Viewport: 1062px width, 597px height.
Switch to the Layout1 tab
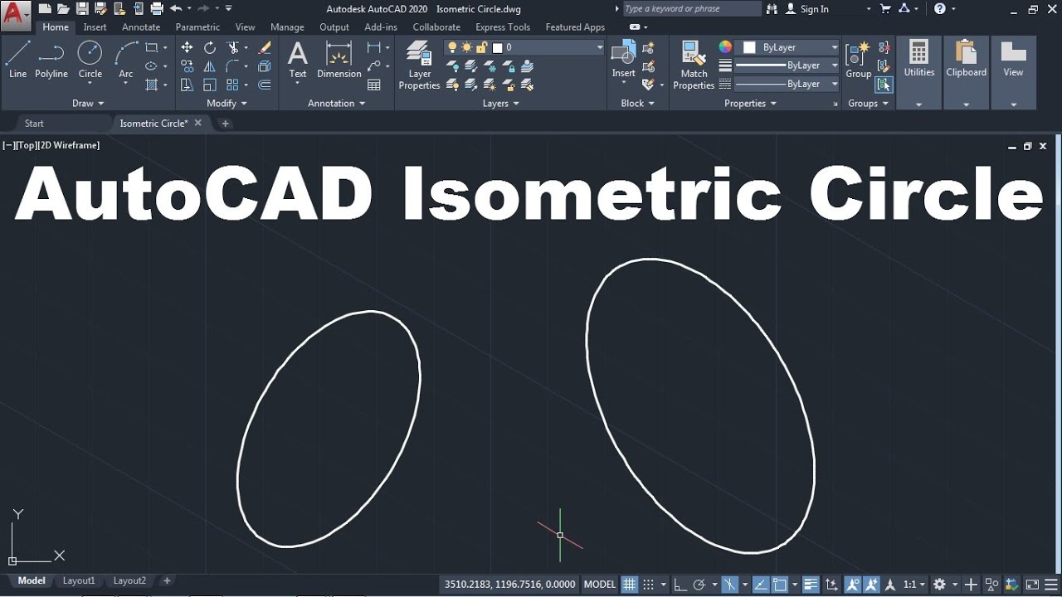(79, 581)
